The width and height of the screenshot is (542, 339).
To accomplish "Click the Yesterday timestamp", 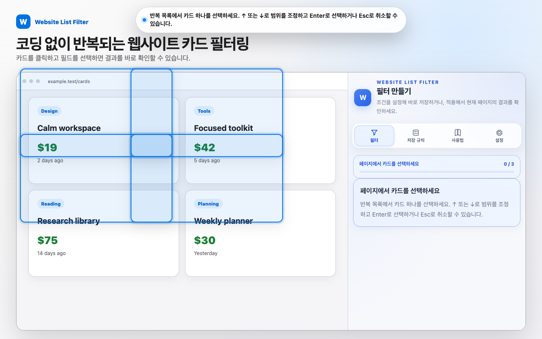I will coord(206,253).
